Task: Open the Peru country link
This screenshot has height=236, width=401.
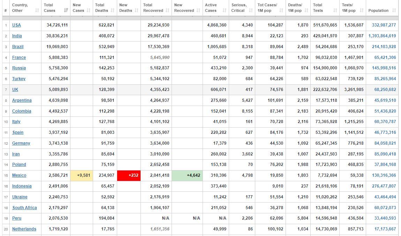Action: [17, 218]
